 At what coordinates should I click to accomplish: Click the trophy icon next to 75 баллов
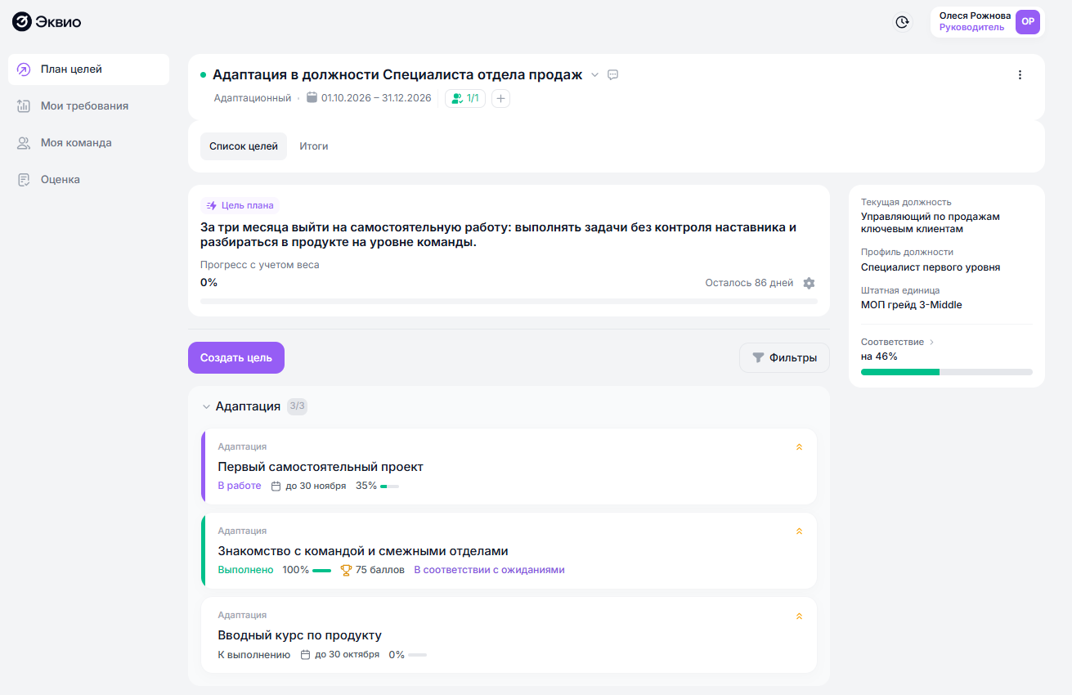point(346,570)
